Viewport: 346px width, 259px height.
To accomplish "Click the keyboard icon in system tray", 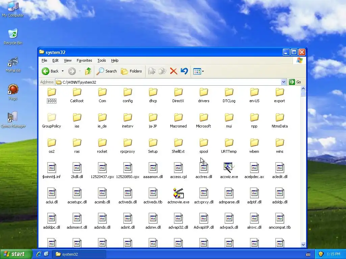I will 308,254.
